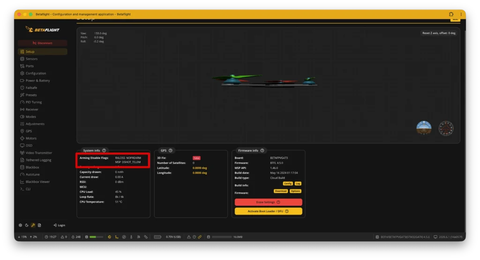The image size is (480, 260).
Task: Click Activate Boot Loader / DFU button
Action: (x=269, y=211)
